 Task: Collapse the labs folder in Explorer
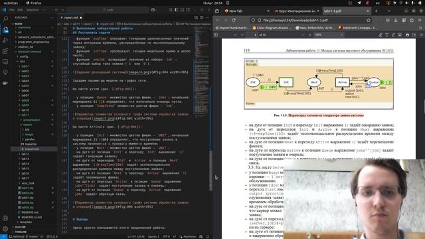point(23,62)
